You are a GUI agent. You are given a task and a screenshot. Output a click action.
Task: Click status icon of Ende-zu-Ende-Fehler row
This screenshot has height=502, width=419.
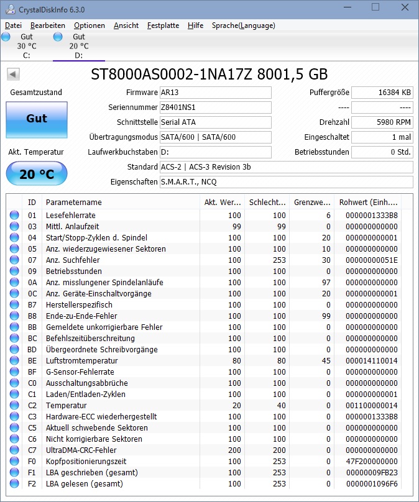(x=14, y=316)
